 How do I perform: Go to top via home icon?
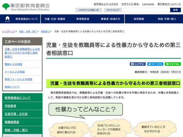click(x=8, y=19)
